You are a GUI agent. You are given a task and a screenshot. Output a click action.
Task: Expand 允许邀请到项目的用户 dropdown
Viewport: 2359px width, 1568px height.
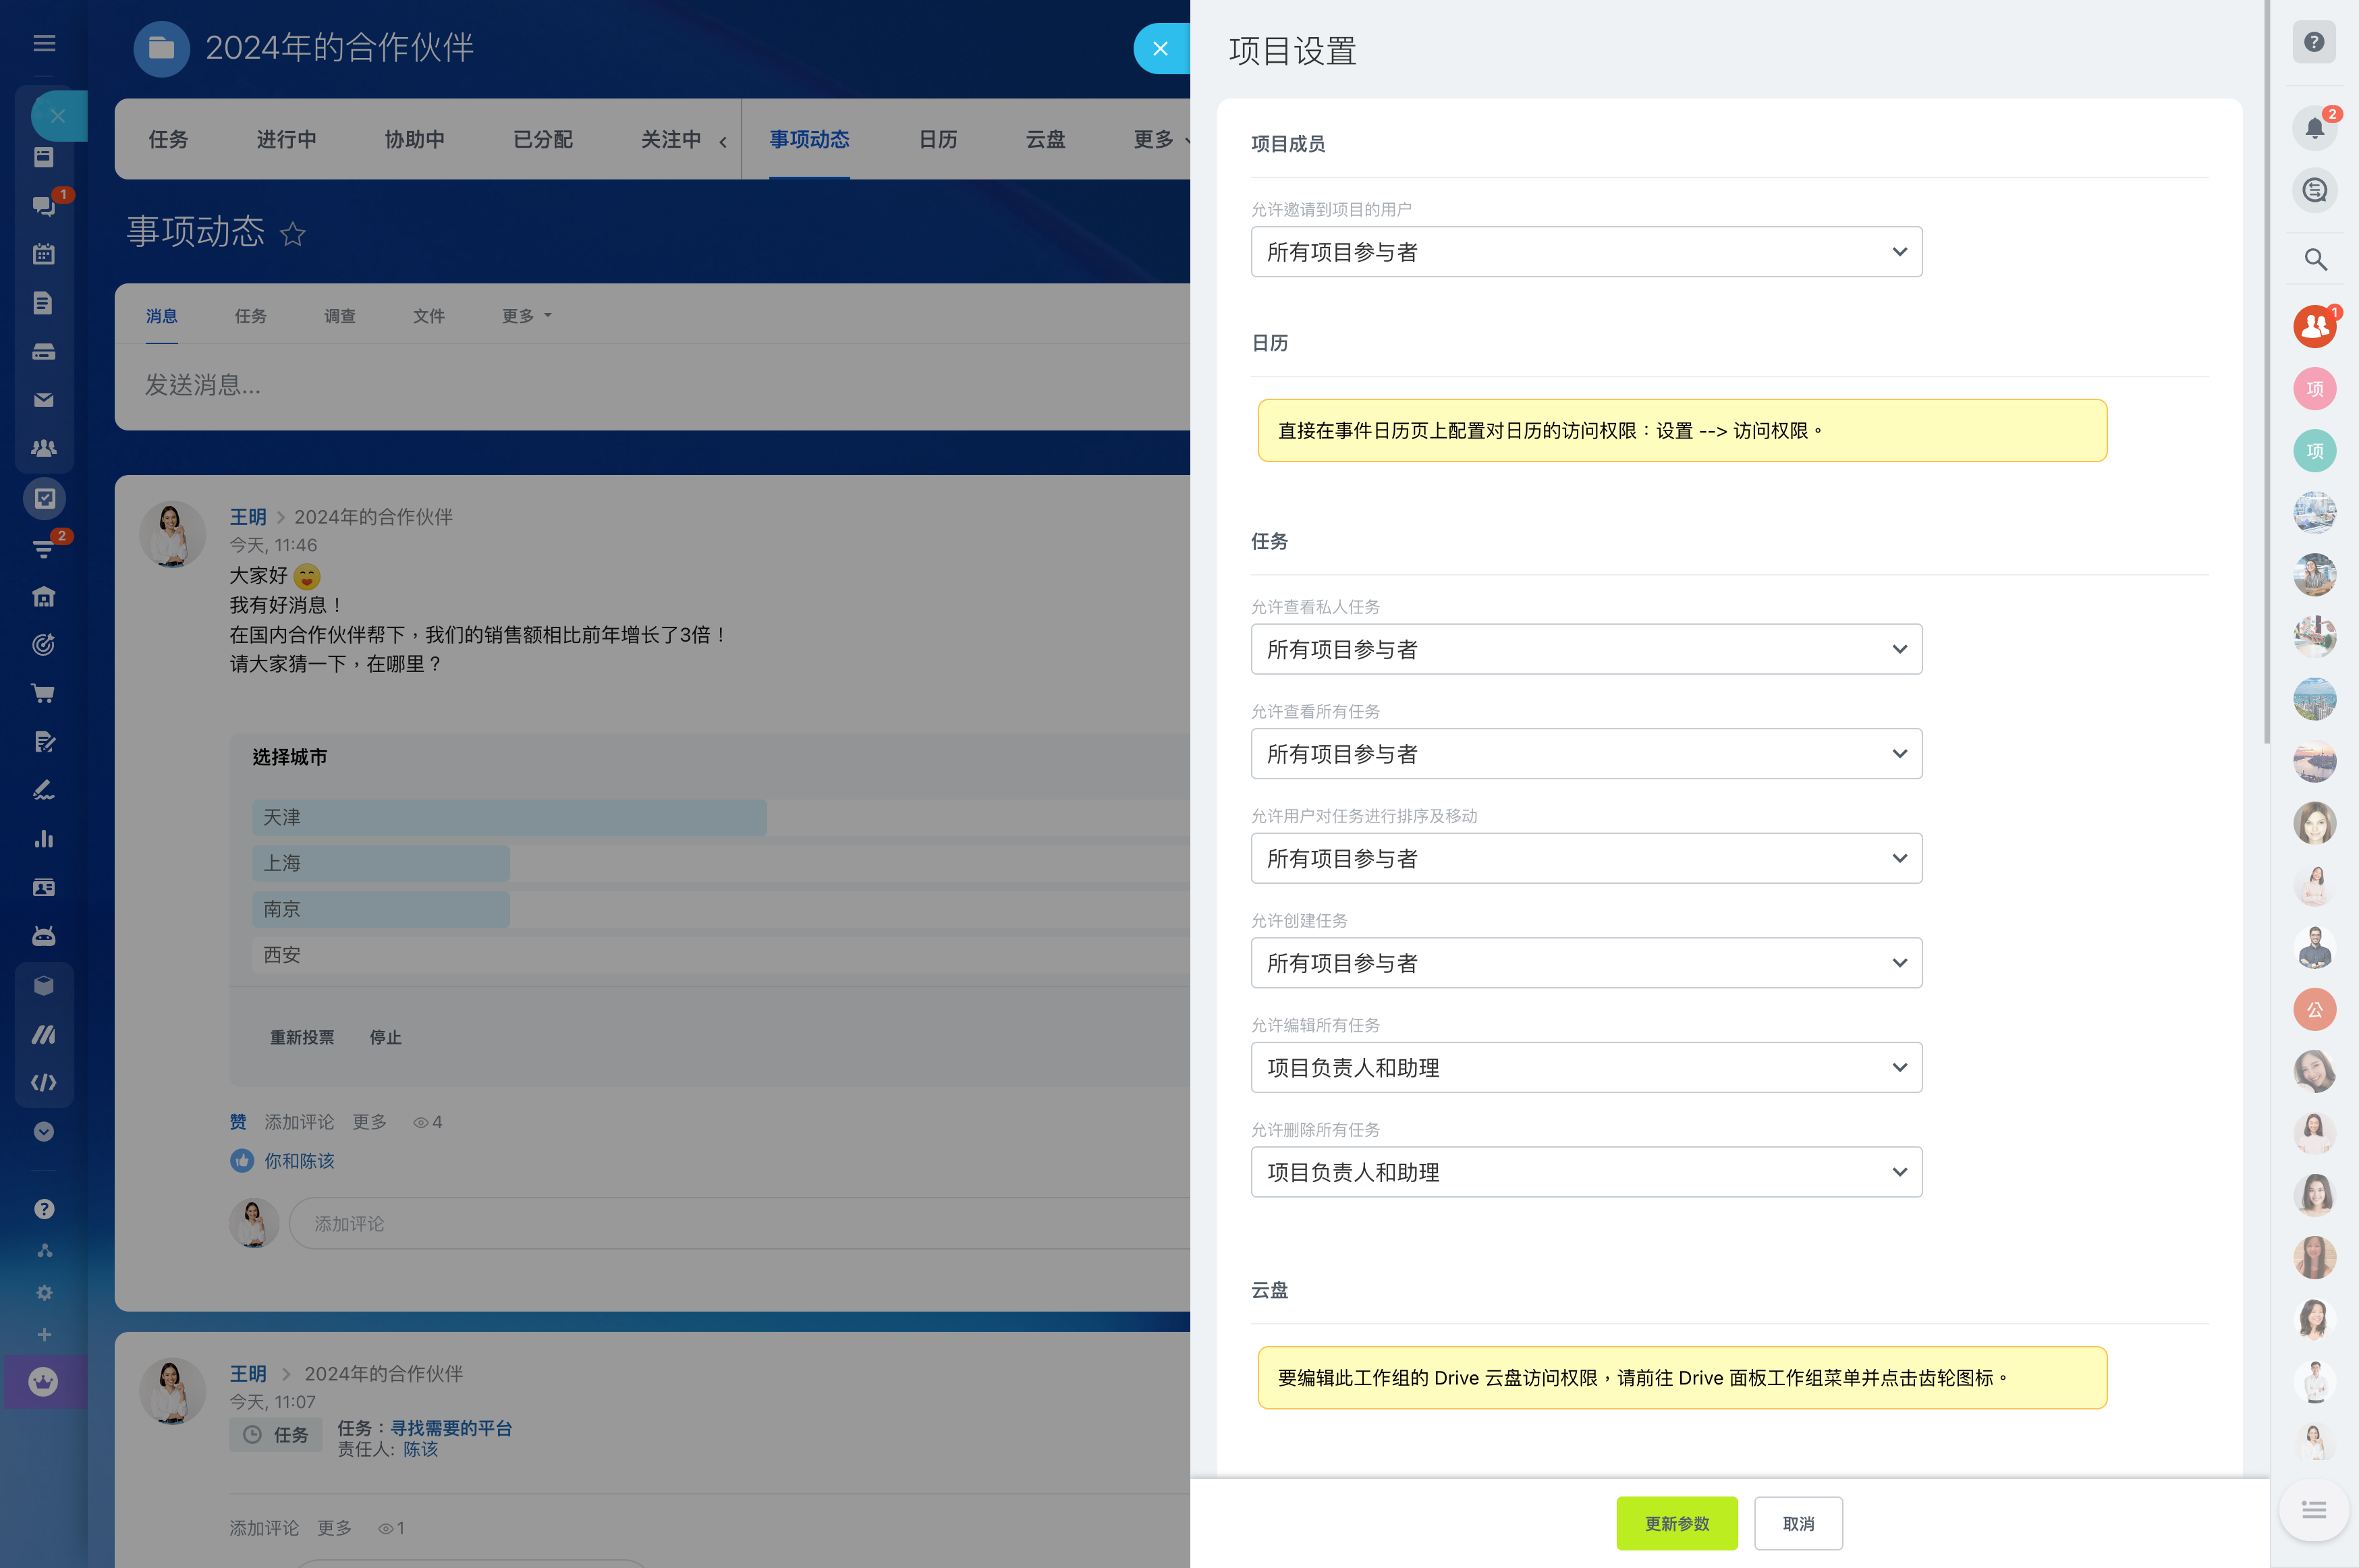tap(1585, 252)
